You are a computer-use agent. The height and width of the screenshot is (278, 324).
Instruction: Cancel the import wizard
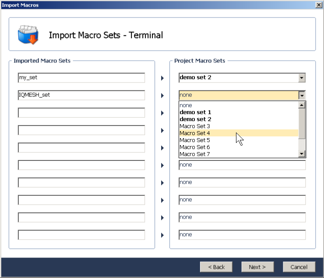coord(299,267)
